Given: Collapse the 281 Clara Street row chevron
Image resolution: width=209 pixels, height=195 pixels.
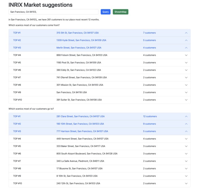Looking at the screenshot, I should click(186, 116).
